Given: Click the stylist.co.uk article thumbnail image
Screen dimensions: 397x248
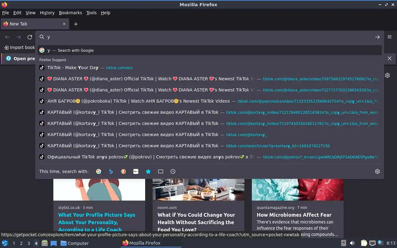Looking at the screenshot, I should (x=99, y=189).
